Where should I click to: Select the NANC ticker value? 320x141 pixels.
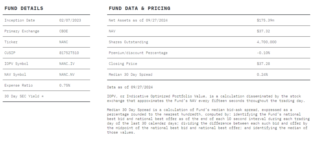point(63,42)
